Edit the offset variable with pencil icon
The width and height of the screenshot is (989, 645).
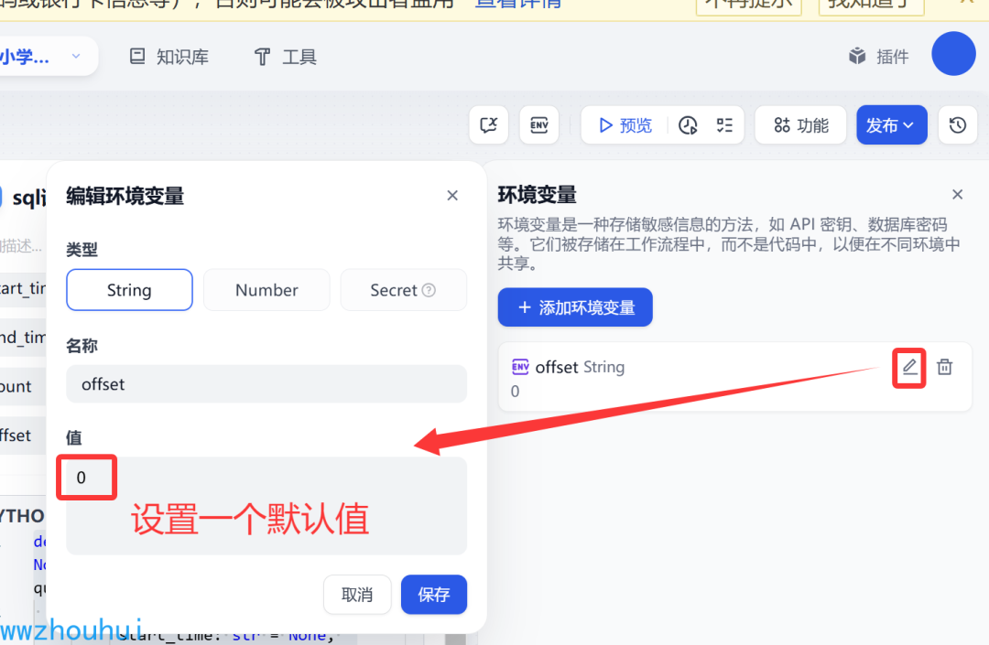pos(909,367)
